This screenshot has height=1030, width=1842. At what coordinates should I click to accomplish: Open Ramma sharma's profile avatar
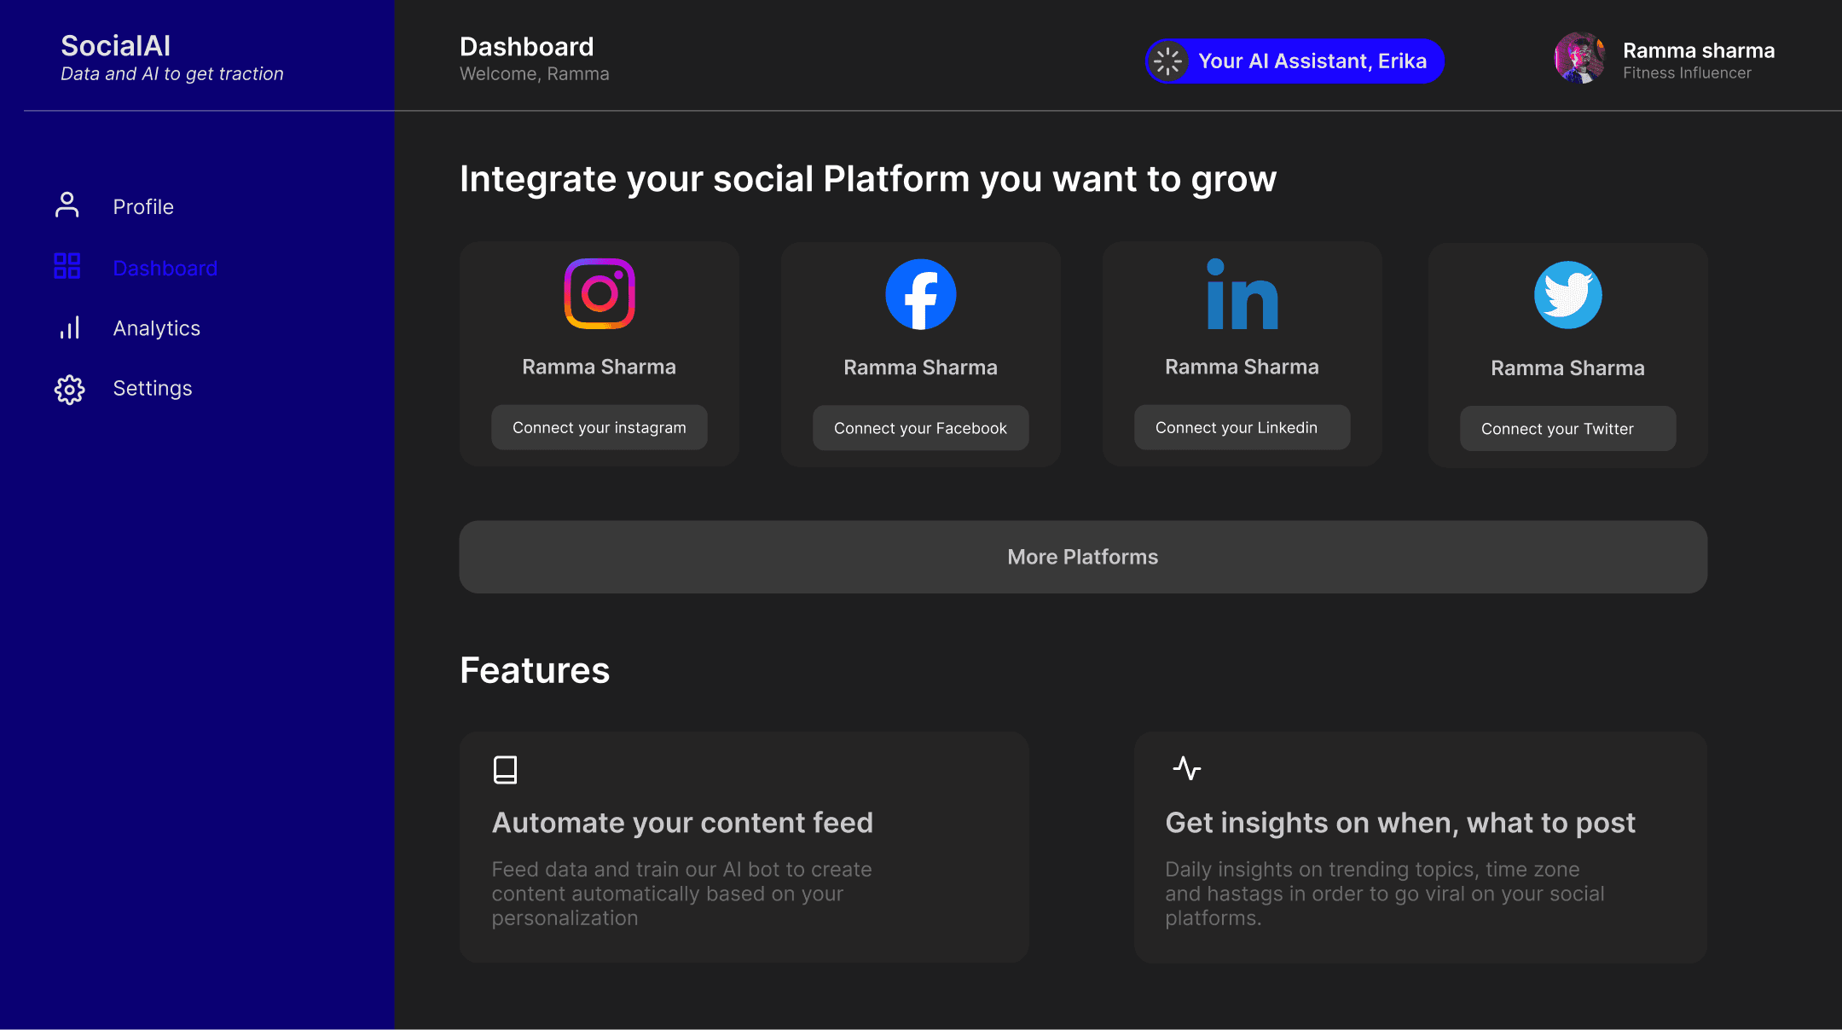[x=1579, y=58]
